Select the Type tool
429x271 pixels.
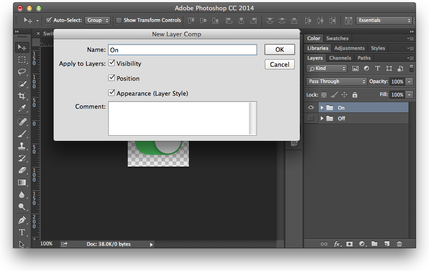pos(22,232)
